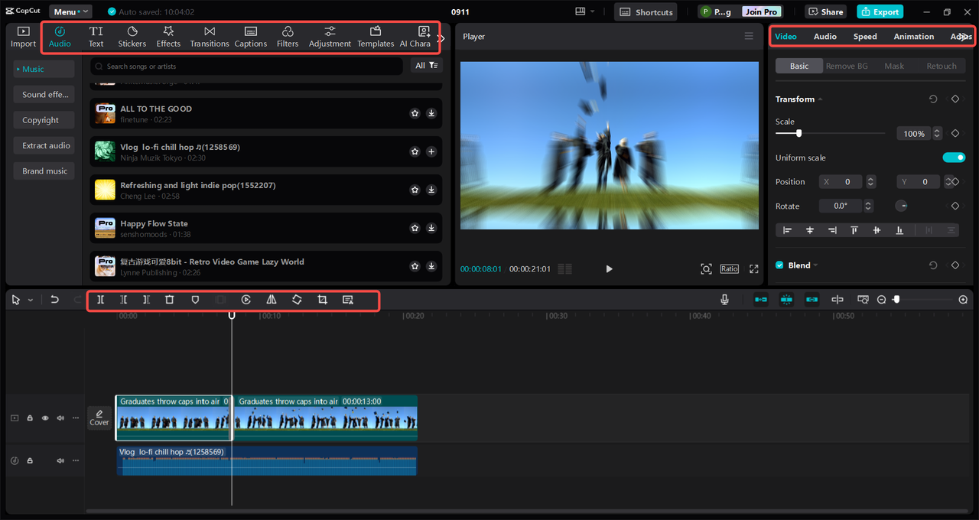Click the Cover edit button
The width and height of the screenshot is (979, 520).
[x=99, y=418]
